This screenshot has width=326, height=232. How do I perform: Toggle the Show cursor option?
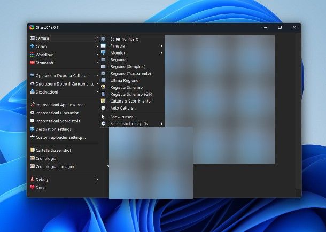point(132,117)
